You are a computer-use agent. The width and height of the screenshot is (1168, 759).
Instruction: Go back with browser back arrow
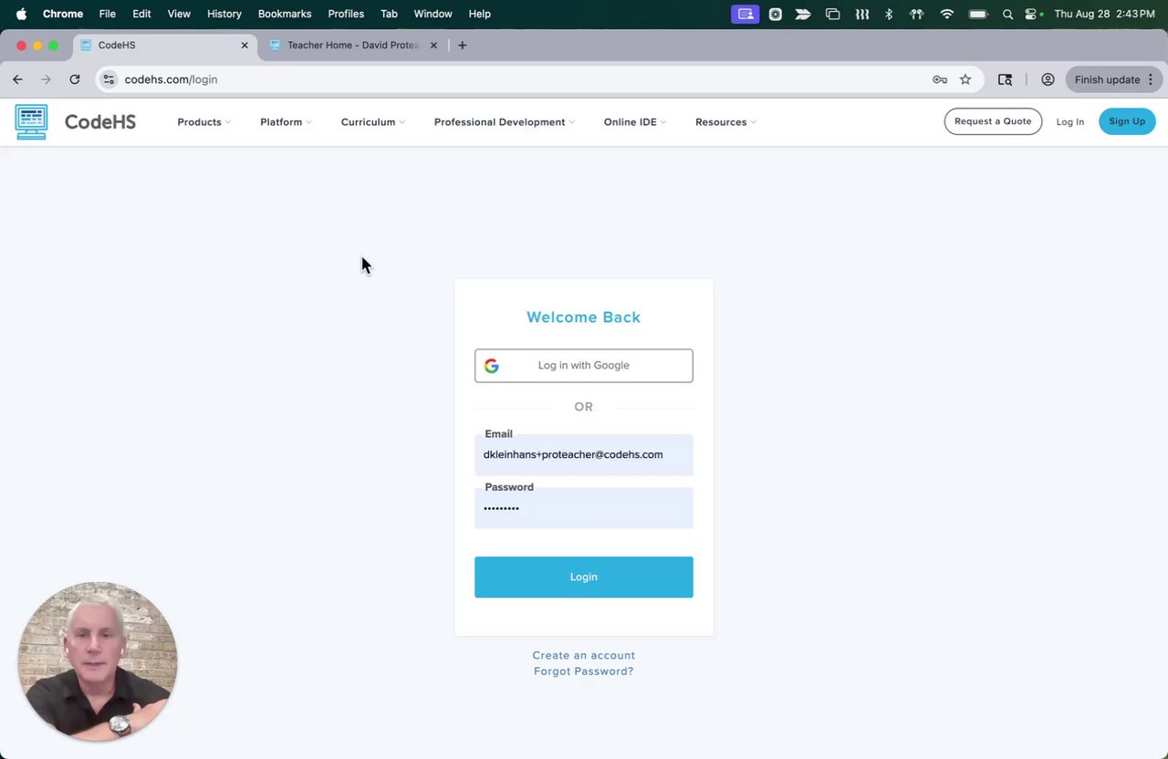[17, 79]
